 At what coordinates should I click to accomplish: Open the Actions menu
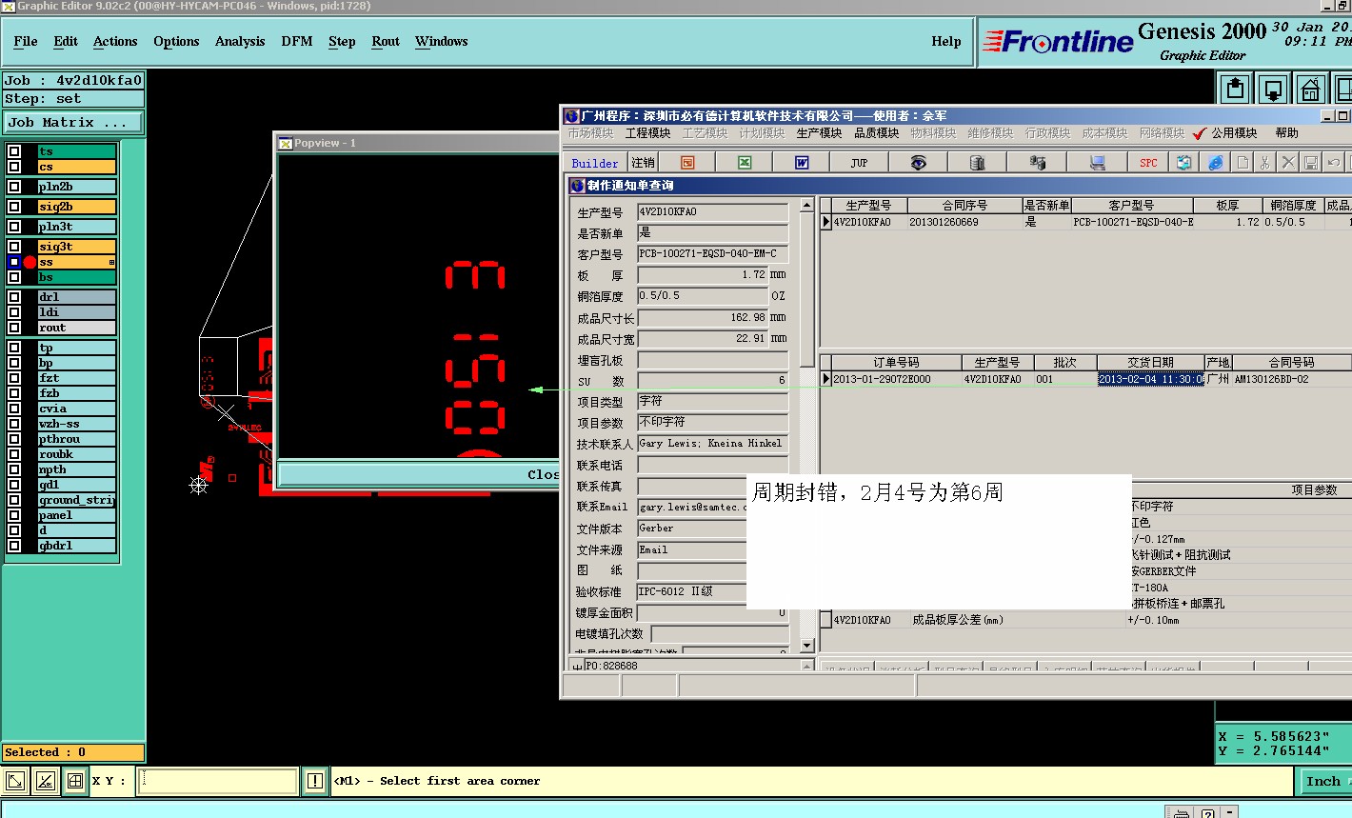tap(115, 41)
